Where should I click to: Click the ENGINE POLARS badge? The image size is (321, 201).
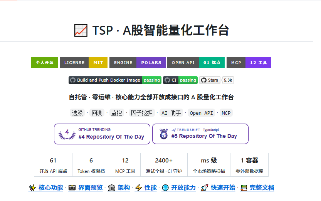tap(138, 62)
